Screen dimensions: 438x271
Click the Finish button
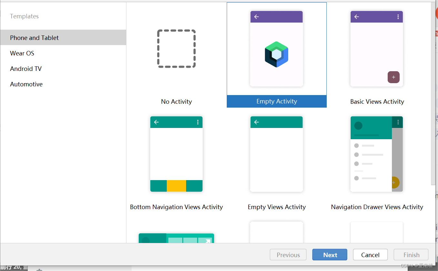point(411,255)
